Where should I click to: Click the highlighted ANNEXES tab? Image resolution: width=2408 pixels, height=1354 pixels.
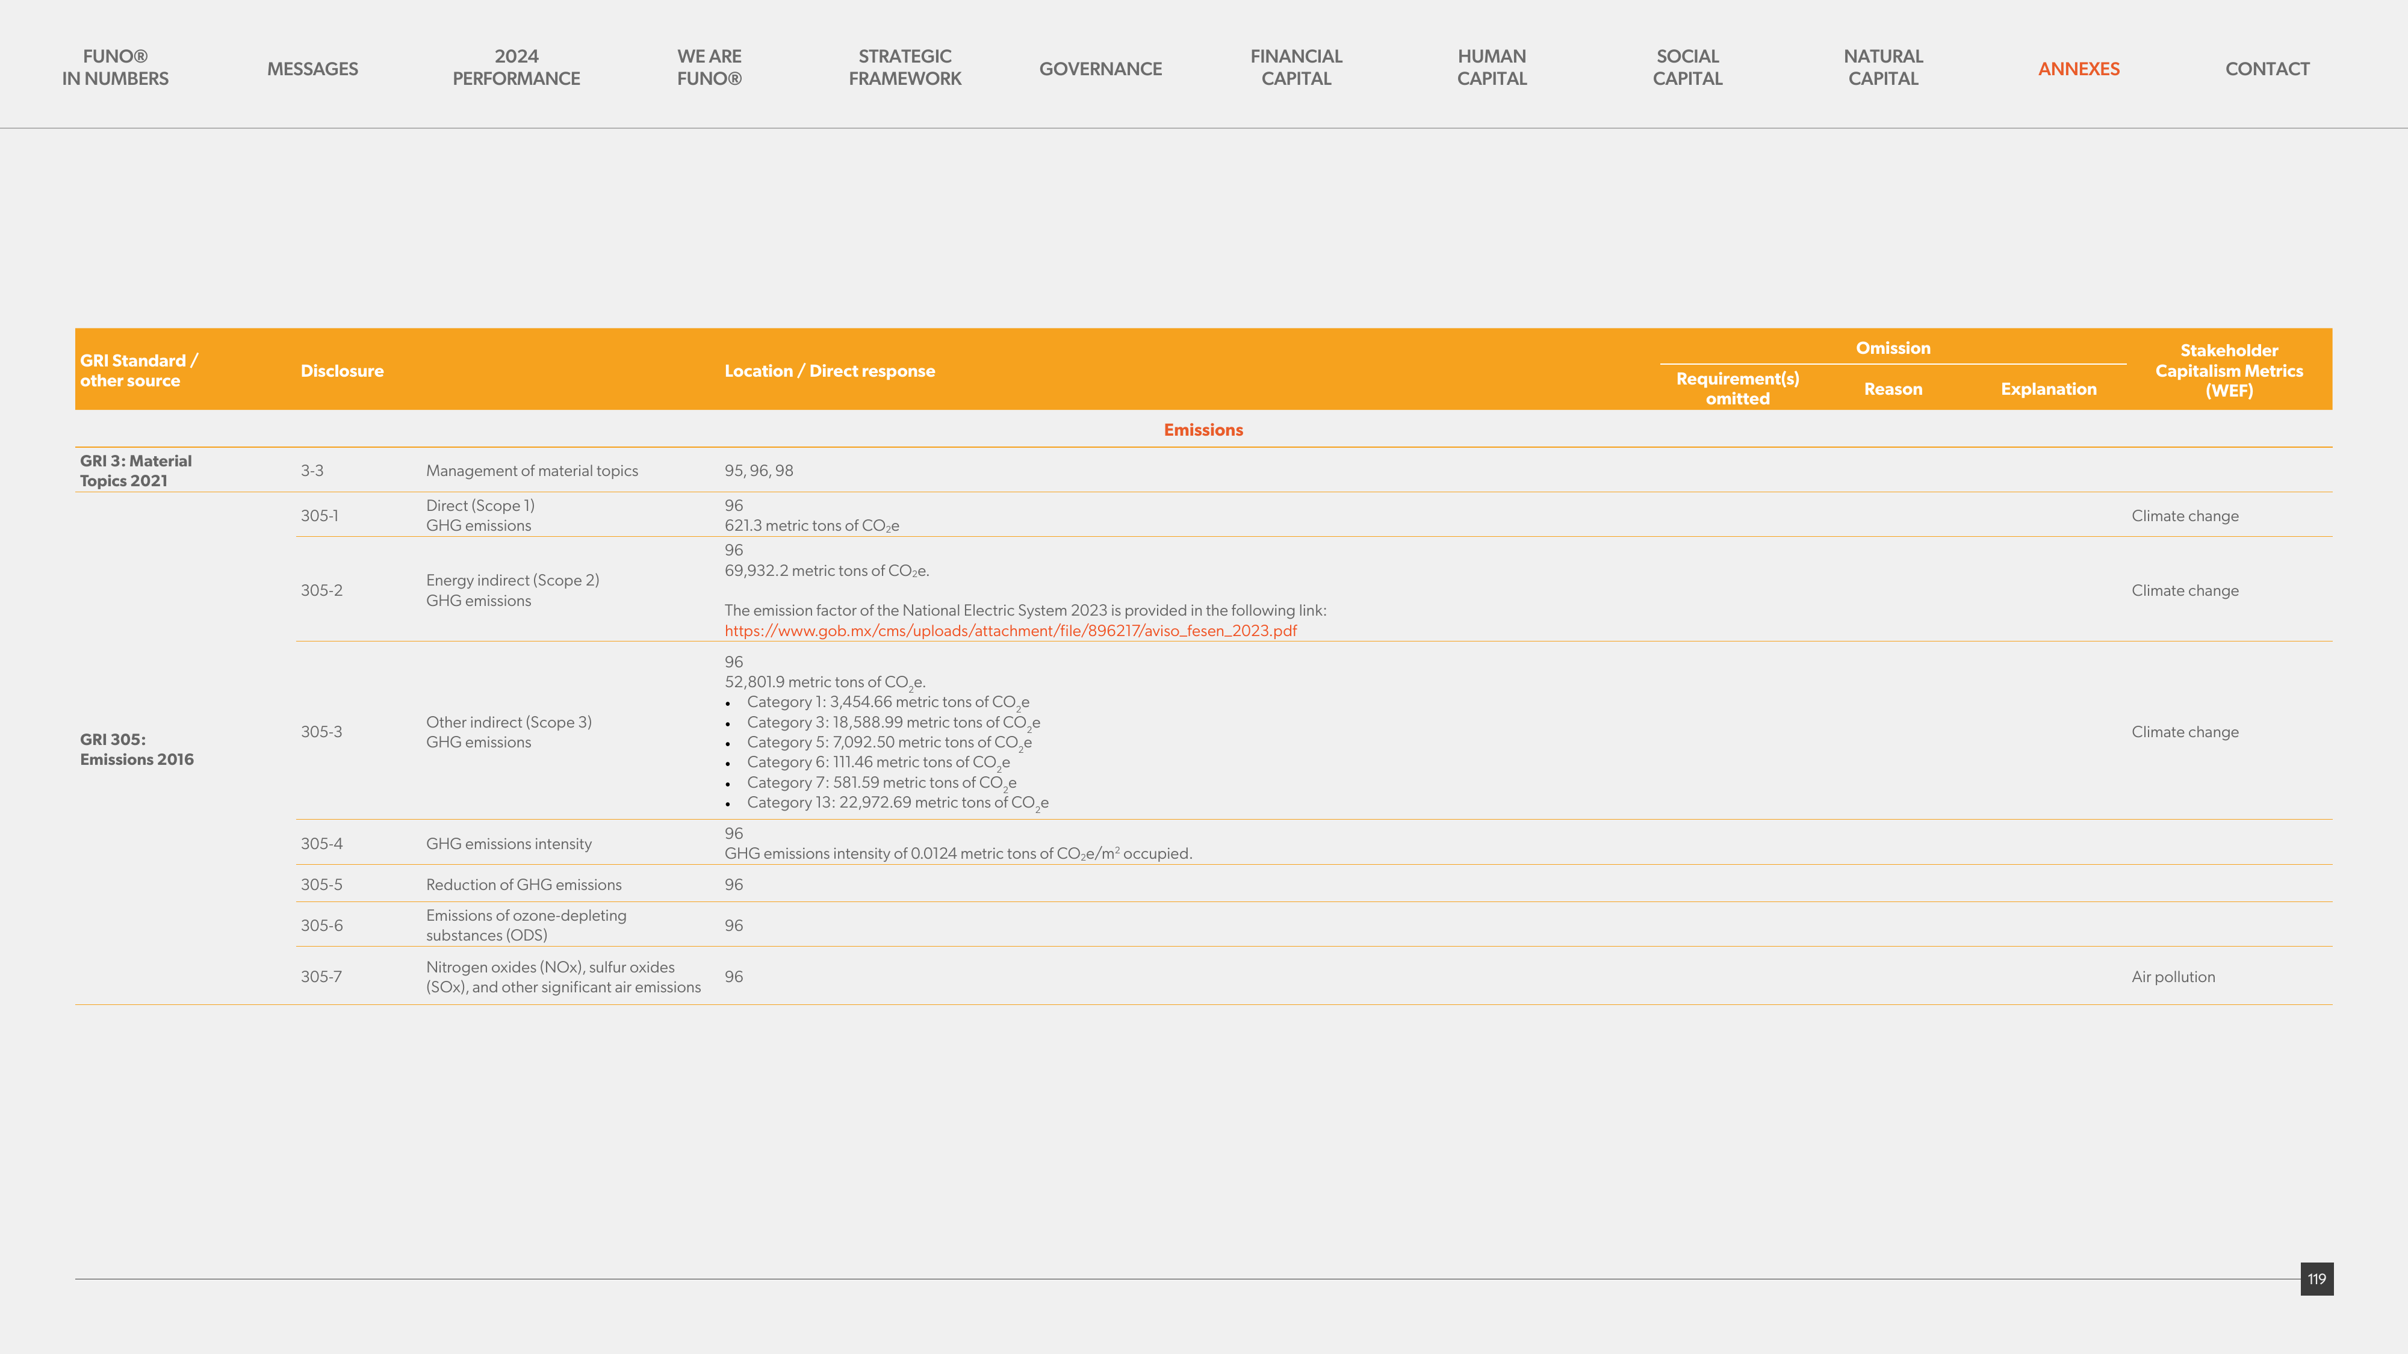click(x=2079, y=68)
